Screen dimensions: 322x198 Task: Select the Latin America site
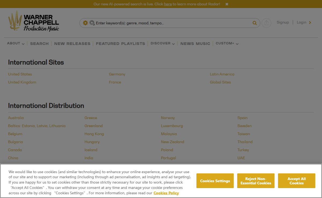(x=222, y=74)
